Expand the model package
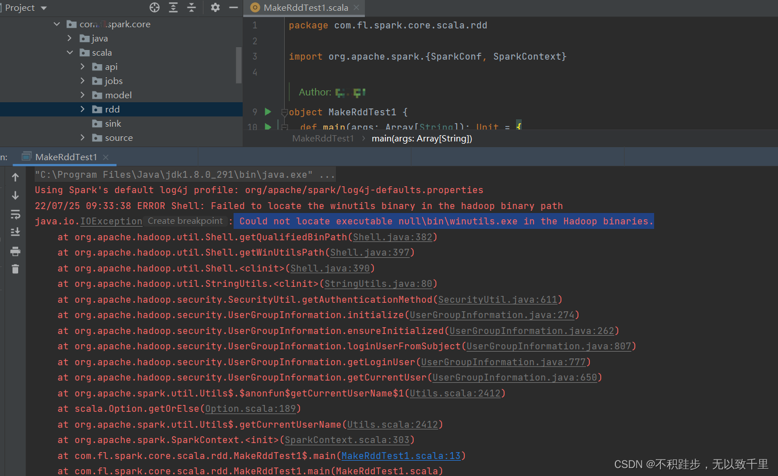 coord(82,95)
